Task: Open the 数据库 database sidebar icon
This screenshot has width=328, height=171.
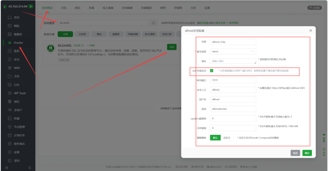Action: point(10,34)
